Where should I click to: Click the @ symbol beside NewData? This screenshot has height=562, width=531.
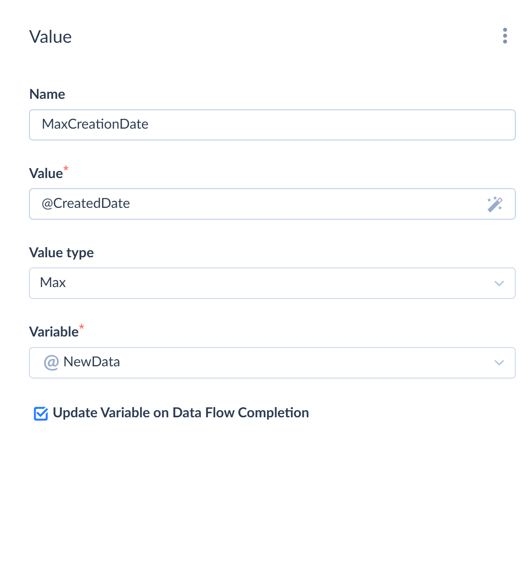click(51, 362)
